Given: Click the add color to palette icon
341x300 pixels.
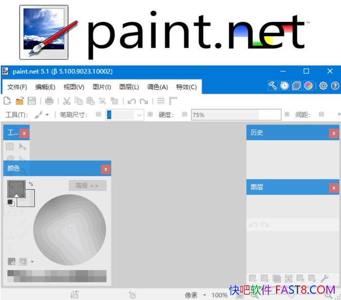Looking at the screenshot, I should (12, 262).
